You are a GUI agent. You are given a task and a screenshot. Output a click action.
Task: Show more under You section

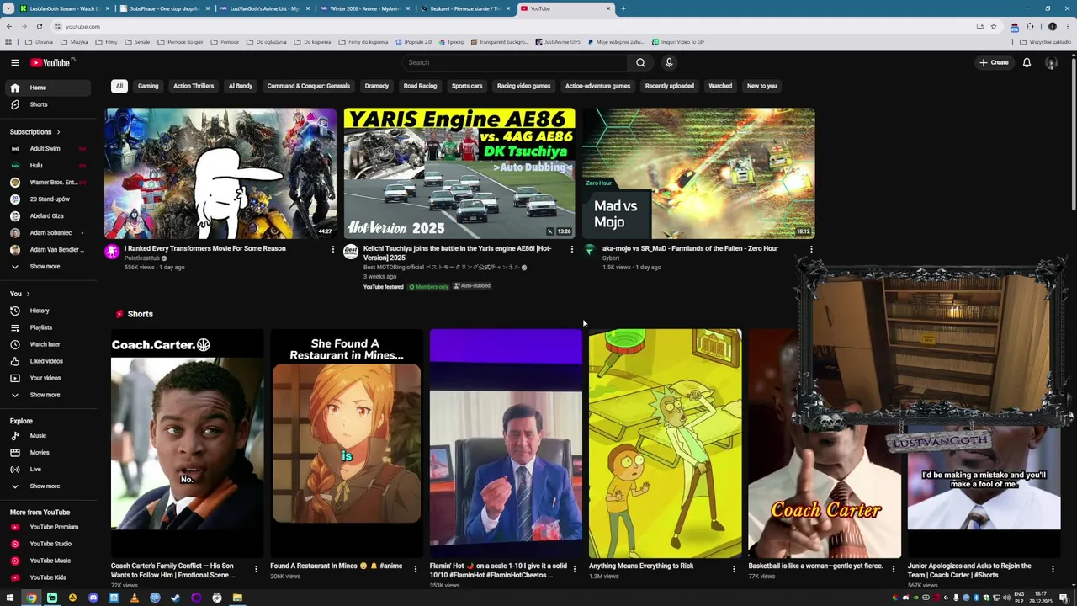click(x=49, y=395)
